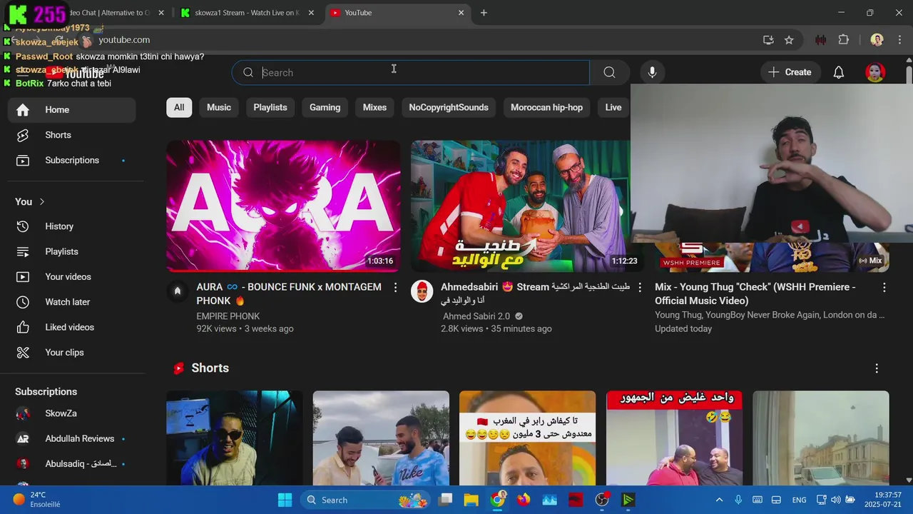
Task: Open the Task View taskbar icon
Action: (446, 500)
